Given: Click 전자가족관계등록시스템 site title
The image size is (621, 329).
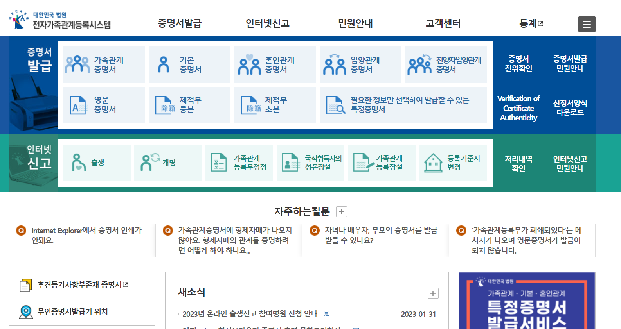Looking at the screenshot, I should (x=72, y=25).
